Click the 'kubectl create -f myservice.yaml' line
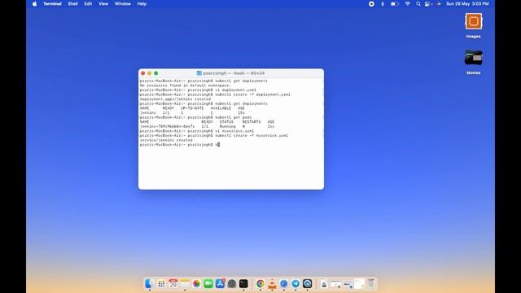The height and width of the screenshot is (293, 521). coord(213,136)
